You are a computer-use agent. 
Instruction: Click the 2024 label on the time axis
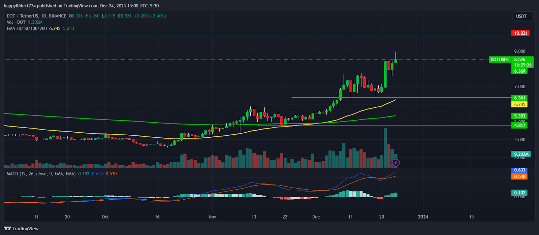[x=423, y=217]
